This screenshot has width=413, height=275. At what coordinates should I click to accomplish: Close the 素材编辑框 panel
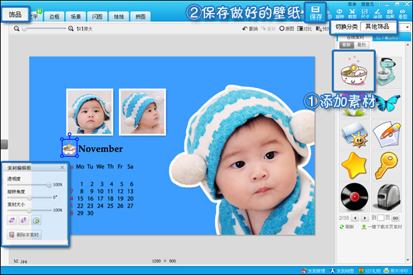[x=62, y=167]
